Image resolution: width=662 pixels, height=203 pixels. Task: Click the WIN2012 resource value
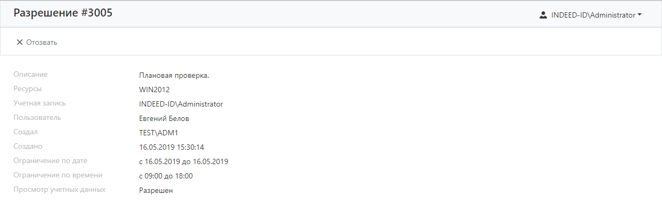[154, 90]
